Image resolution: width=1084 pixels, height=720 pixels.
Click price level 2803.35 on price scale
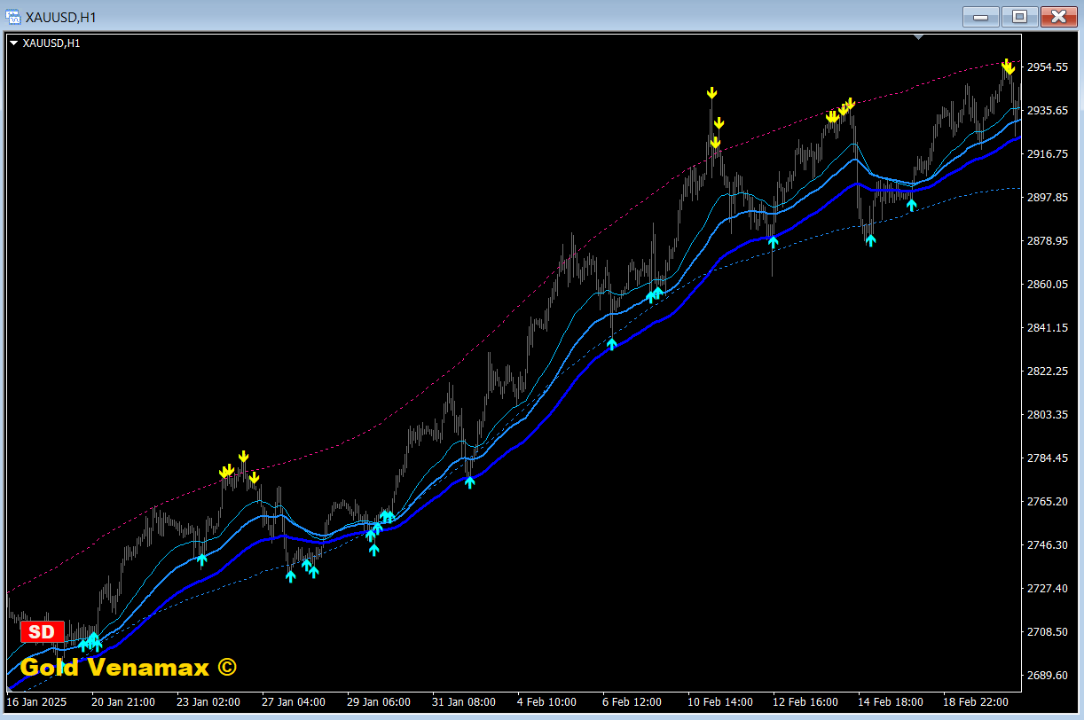(x=1048, y=415)
